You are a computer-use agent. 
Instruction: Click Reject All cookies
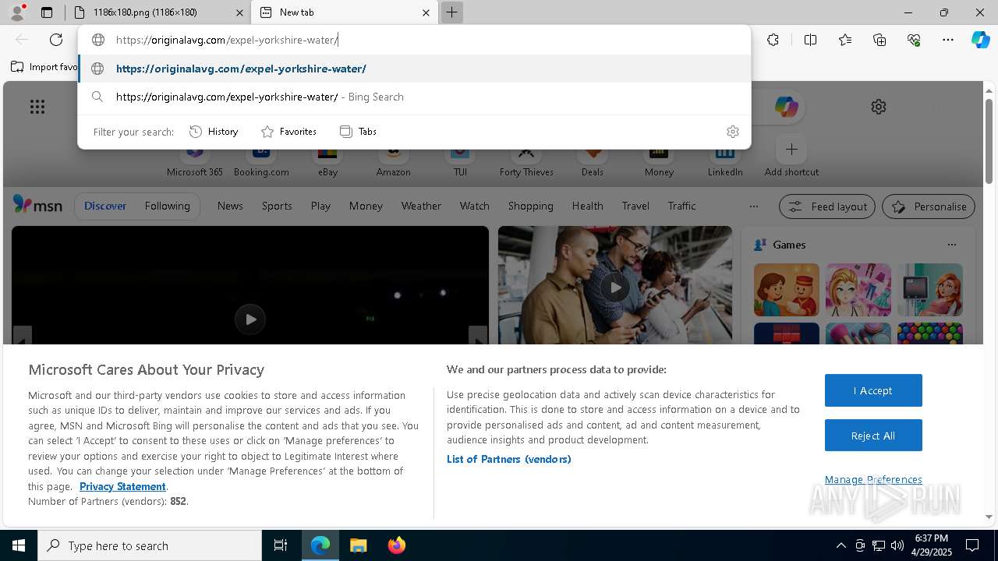point(873,436)
